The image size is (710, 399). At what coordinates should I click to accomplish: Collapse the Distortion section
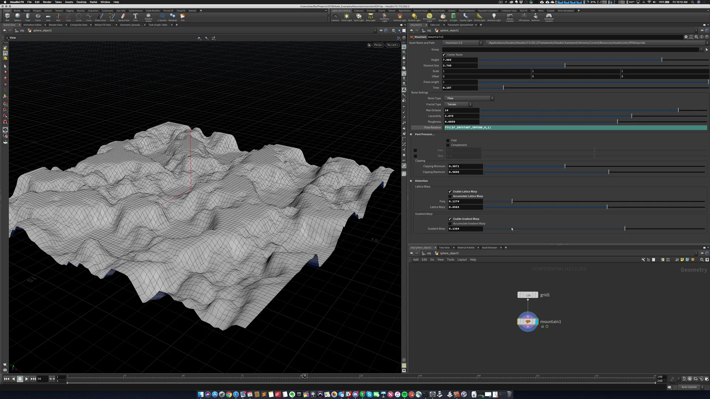point(411,181)
